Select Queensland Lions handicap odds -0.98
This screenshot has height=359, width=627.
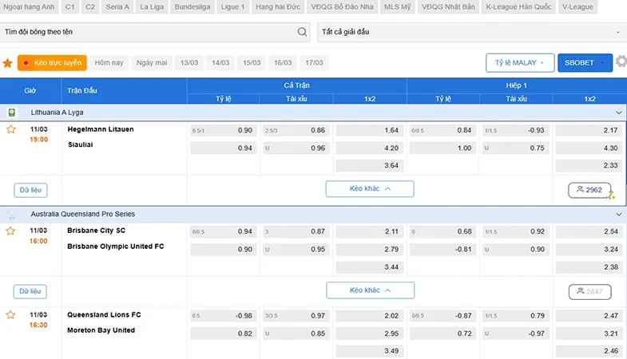pos(223,316)
